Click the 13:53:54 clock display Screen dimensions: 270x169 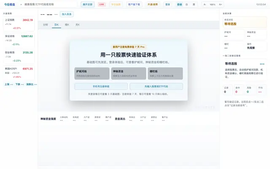261,5
